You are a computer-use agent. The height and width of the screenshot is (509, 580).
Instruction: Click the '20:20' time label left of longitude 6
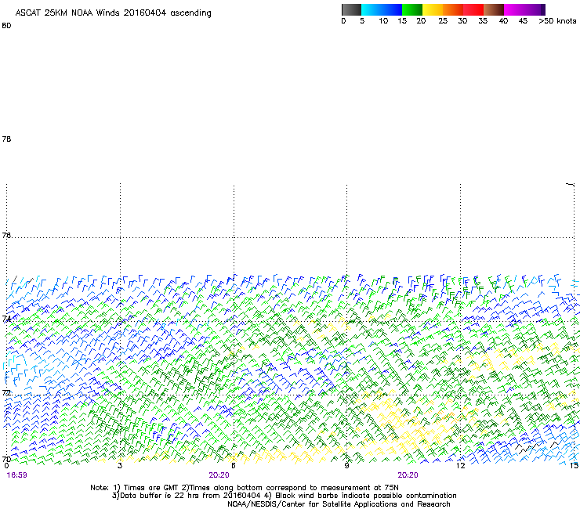tap(219, 475)
